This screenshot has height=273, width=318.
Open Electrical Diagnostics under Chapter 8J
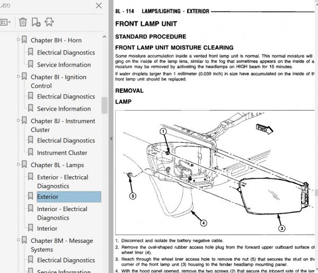(x=66, y=141)
